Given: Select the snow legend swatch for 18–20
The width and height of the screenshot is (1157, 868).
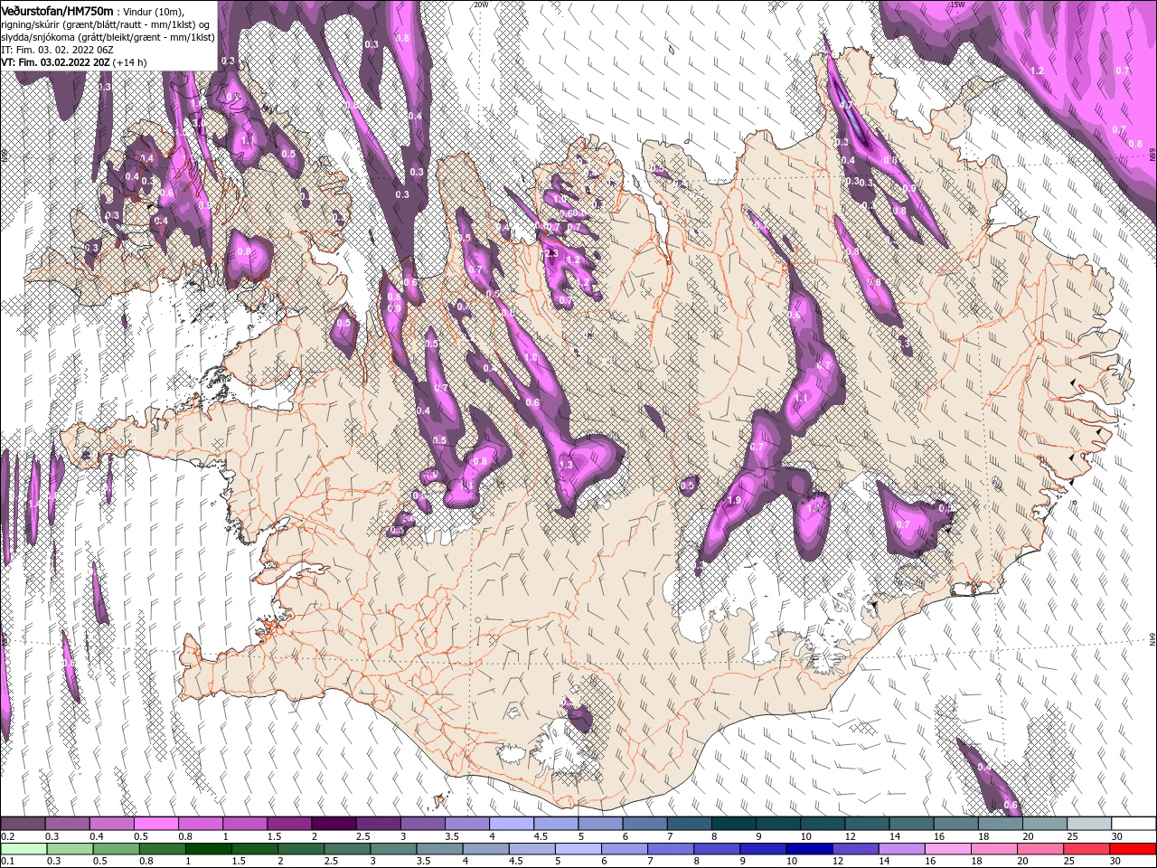Looking at the screenshot, I should pyautogui.click(x=1001, y=824).
